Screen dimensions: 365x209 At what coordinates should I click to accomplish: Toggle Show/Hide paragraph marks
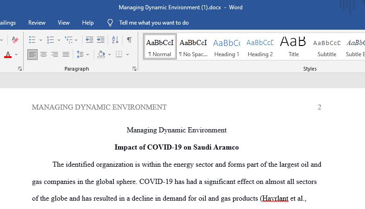(129, 40)
